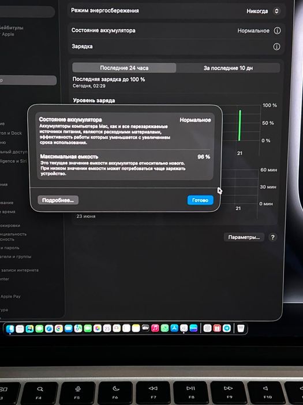
Task: Open Reminders list icon in Dock
Action: point(126,329)
